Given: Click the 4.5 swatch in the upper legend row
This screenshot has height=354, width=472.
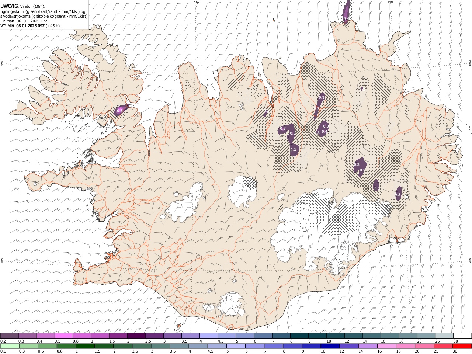Looking at the screenshot, I should point(226,336).
